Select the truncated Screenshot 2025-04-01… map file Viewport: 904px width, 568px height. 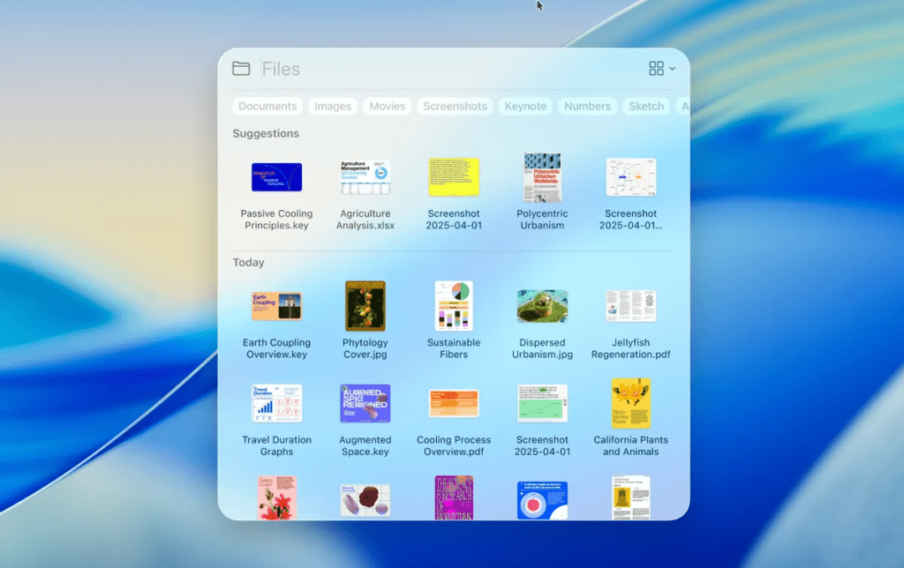[630, 195]
